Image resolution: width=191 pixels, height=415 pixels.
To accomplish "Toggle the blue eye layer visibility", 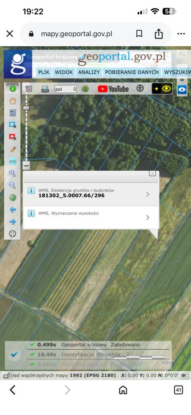I will [x=182, y=90].
